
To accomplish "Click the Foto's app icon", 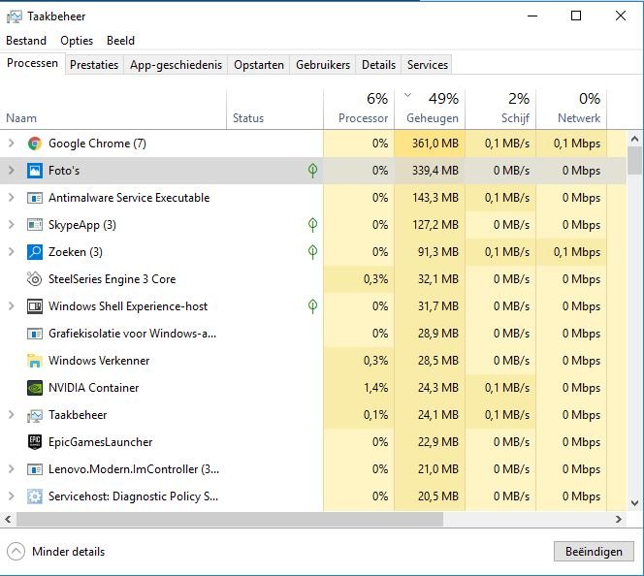I will point(35,171).
